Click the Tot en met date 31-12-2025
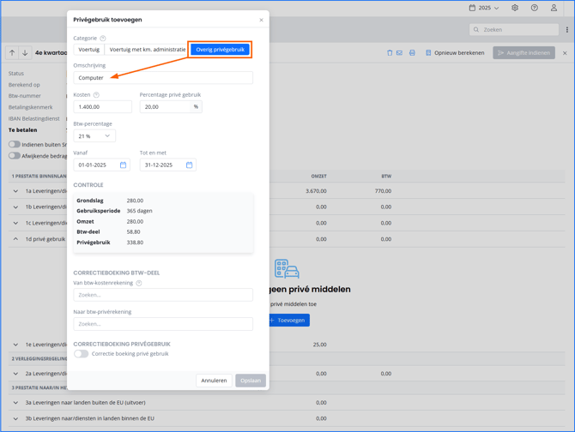 click(x=159, y=165)
